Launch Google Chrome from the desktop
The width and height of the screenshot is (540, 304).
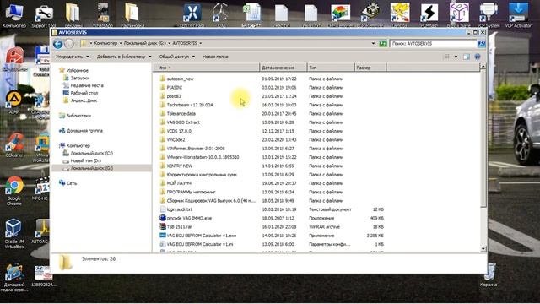coord(14,191)
